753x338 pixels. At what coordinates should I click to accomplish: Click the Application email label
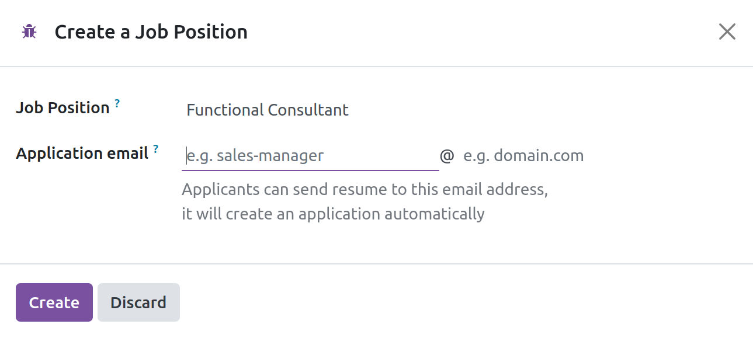coord(82,154)
